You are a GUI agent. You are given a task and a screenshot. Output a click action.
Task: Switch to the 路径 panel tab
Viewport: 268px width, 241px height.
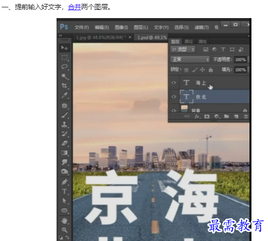(189, 42)
